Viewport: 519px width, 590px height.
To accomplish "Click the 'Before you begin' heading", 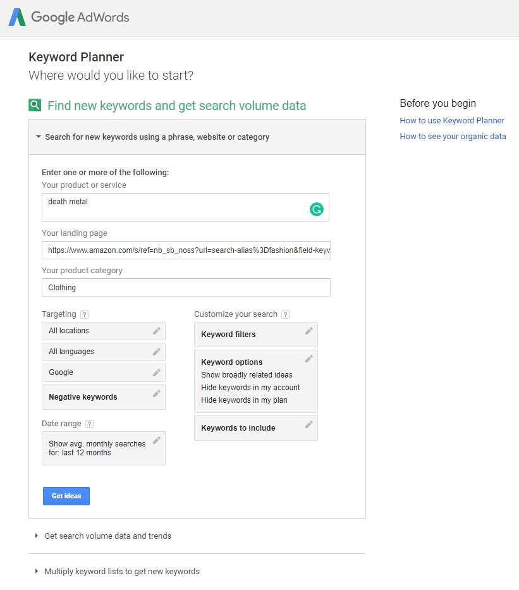I will tap(437, 103).
